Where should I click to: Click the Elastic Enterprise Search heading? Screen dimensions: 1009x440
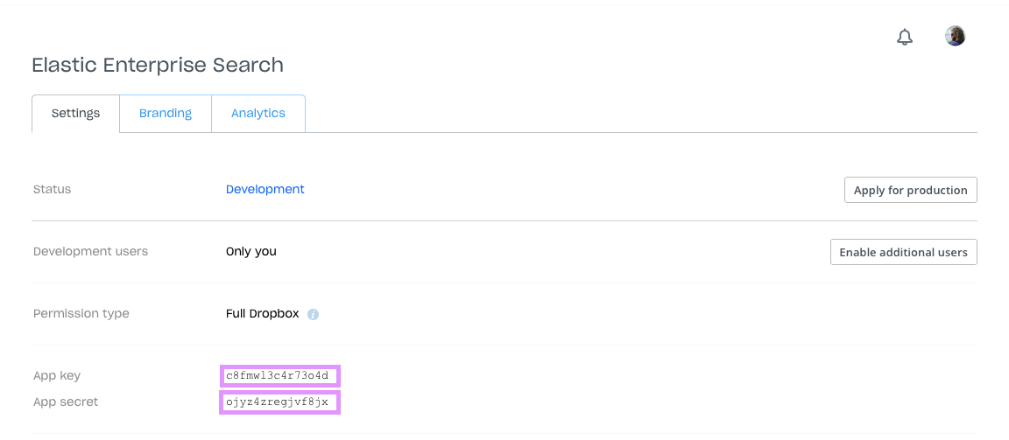pos(158,65)
